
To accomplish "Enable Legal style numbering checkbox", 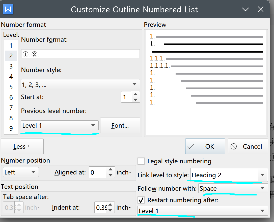I will (141, 161).
